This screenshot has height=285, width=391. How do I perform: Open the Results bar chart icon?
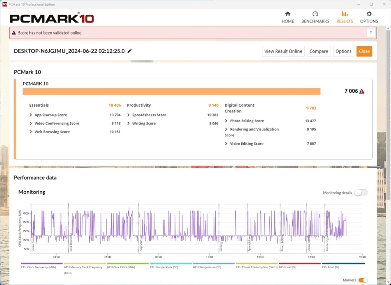[345, 14]
